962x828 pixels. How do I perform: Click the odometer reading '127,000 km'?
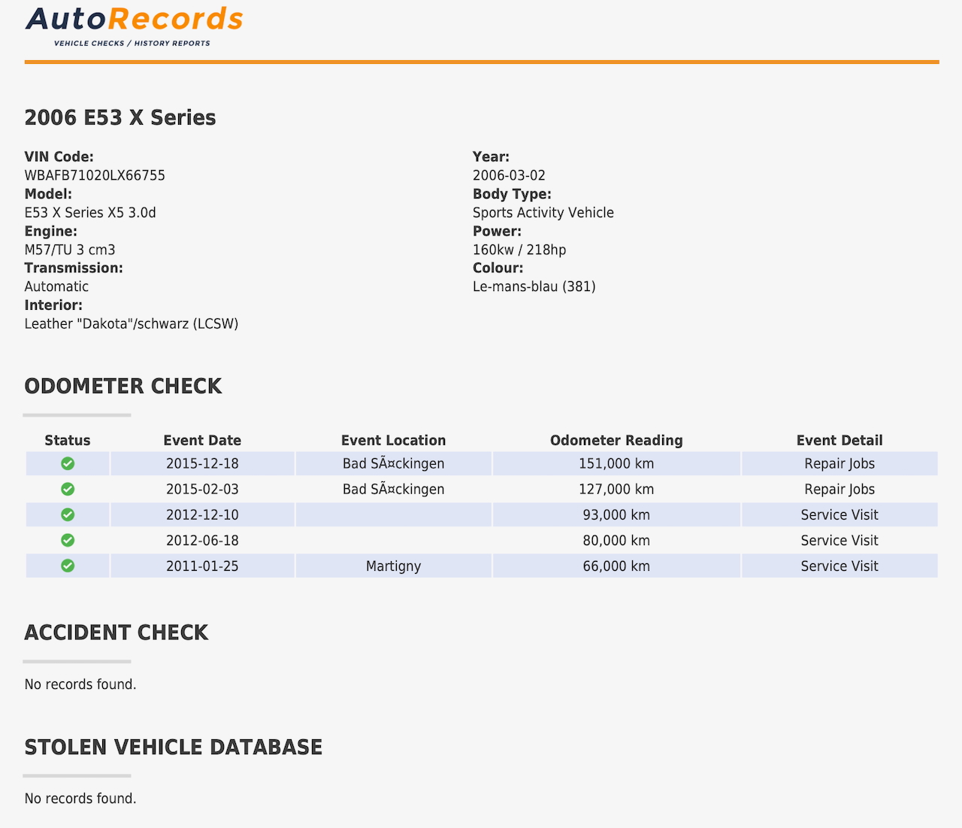616,489
